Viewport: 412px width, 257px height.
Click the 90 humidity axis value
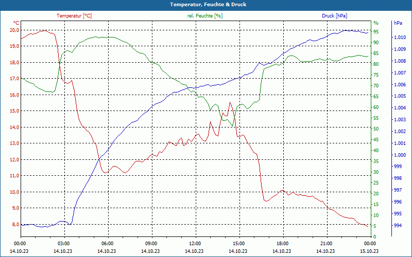[x=376, y=43]
